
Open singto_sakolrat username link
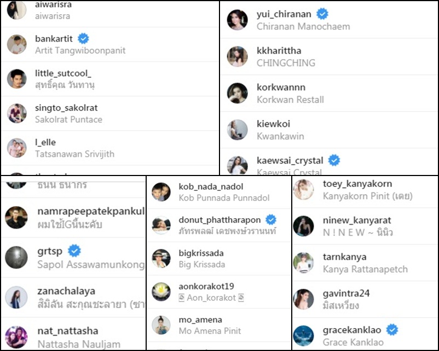[x=66, y=108]
